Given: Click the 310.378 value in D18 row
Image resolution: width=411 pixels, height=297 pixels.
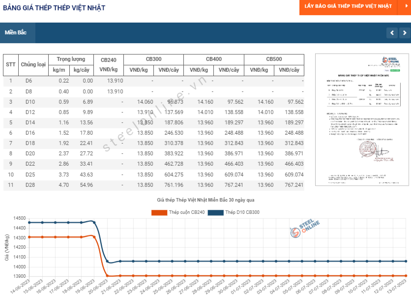Looking at the screenshot, I should (174, 143).
